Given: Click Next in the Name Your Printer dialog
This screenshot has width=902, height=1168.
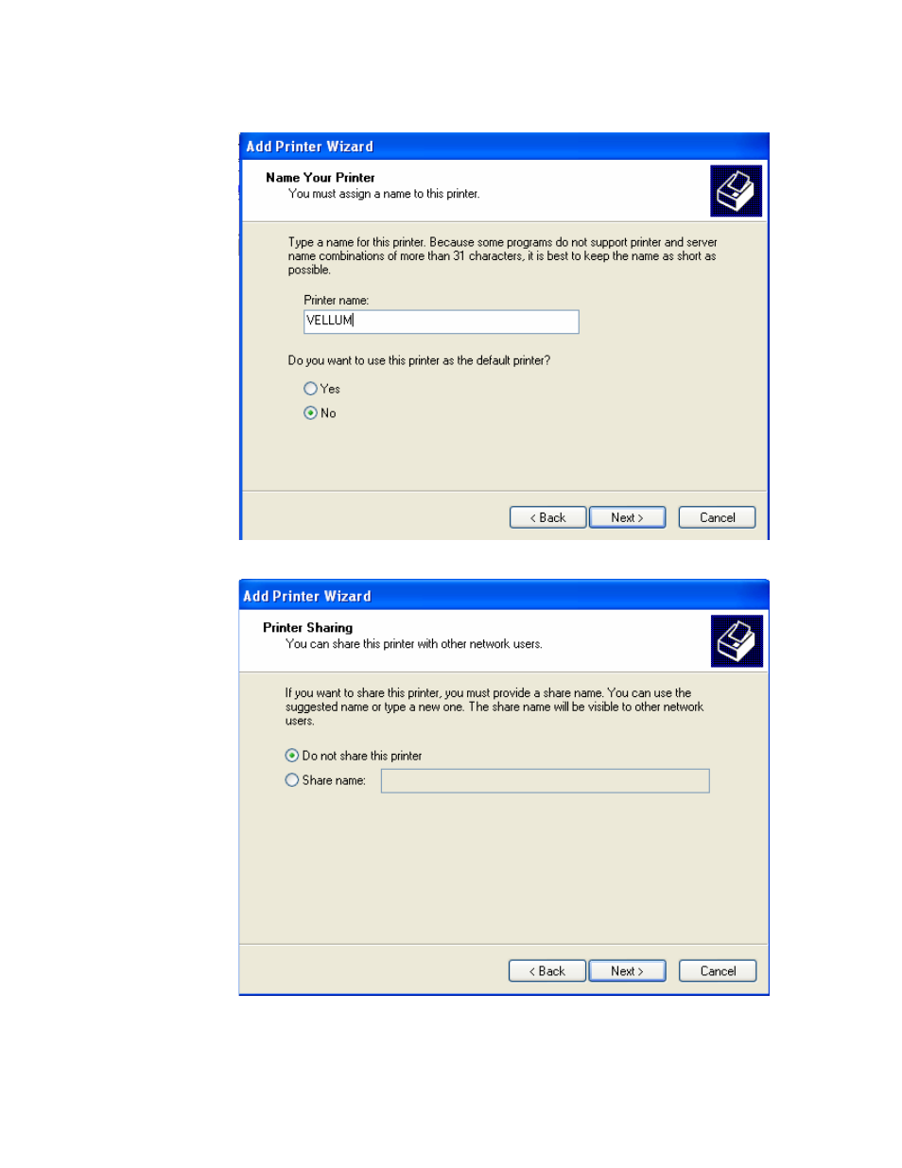Looking at the screenshot, I should coord(627,517).
